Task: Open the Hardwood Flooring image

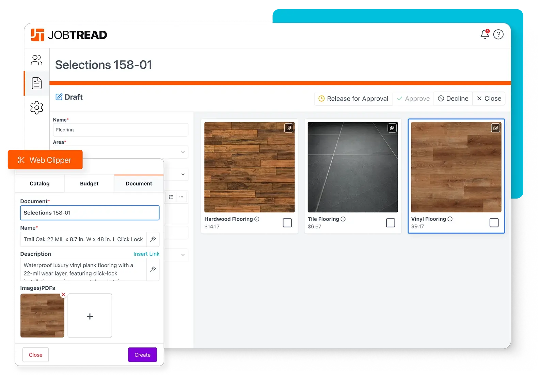Action: coord(250,167)
